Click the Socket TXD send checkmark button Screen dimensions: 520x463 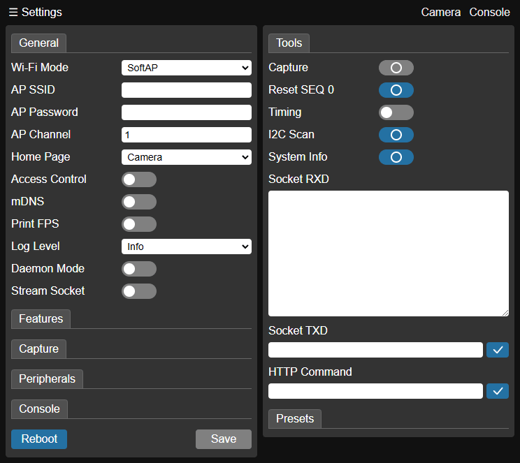coord(498,350)
